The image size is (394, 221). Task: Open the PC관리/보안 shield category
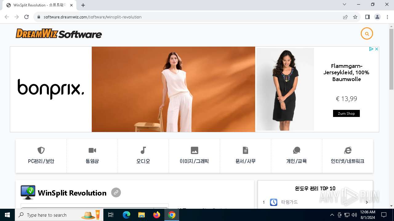coord(41,156)
